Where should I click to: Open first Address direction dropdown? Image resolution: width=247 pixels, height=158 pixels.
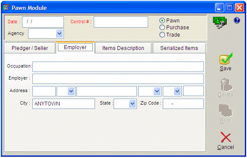pyautogui.click(x=71, y=91)
